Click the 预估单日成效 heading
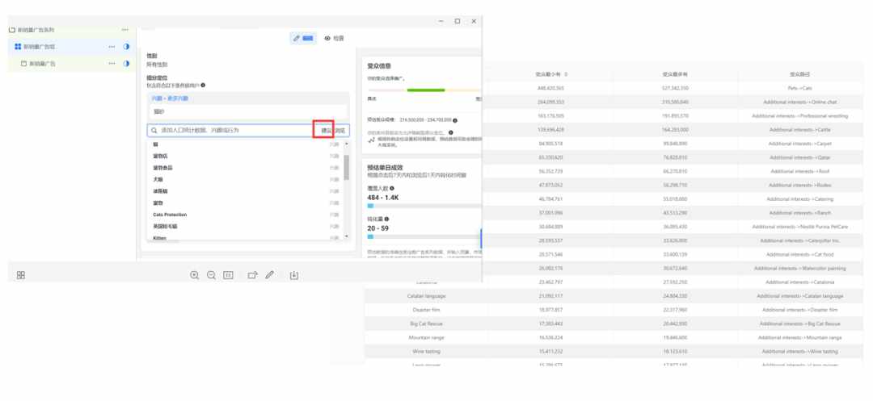 point(385,167)
